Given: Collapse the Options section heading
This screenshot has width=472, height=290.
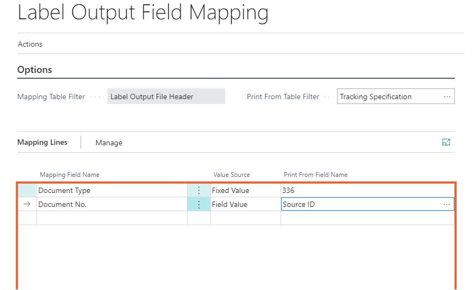Looking at the screenshot, I should pos(35,70).
